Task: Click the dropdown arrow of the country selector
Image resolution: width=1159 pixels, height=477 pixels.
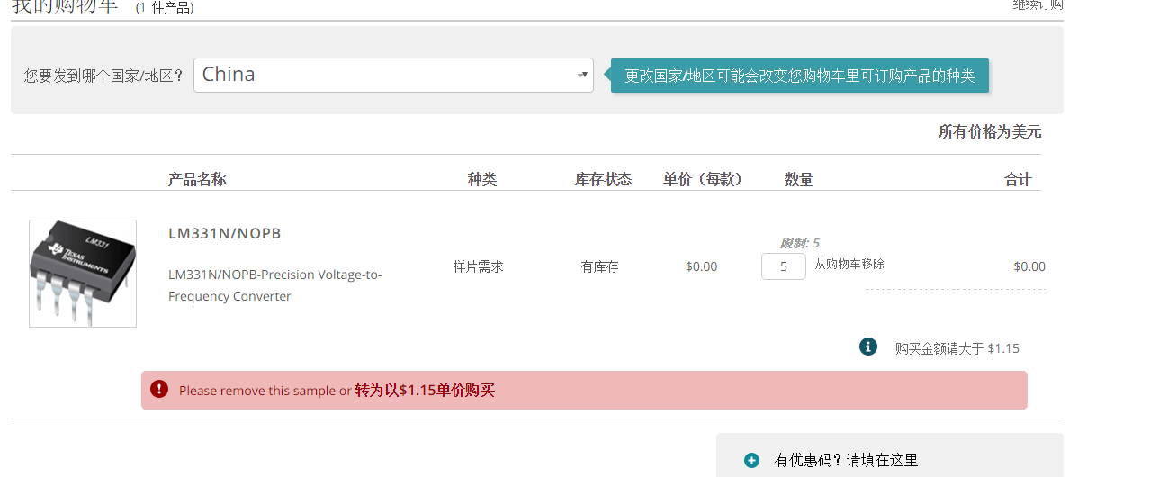Action: pos(583,75)
